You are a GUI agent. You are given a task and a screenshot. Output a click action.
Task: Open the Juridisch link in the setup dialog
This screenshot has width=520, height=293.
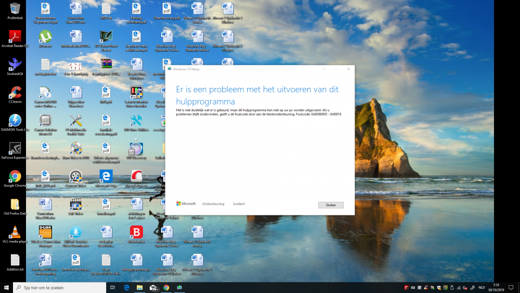tap(239, 203)
